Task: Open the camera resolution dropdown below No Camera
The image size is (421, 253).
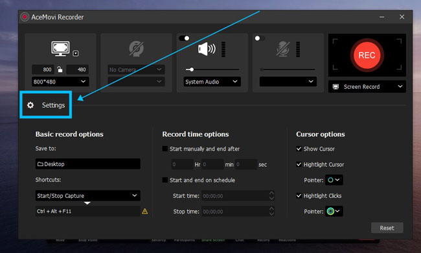Action: click(136, 82)
